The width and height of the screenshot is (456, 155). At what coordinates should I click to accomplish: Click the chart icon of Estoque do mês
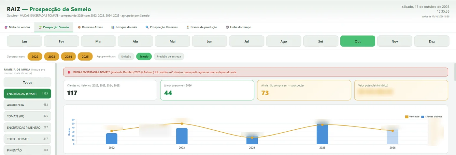click(113, 27)
